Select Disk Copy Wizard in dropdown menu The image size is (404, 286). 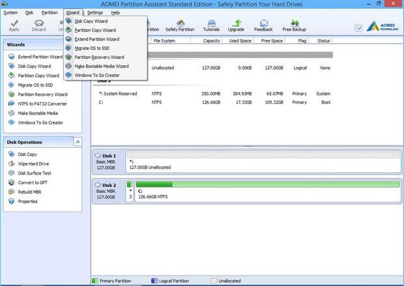point(94,20)
